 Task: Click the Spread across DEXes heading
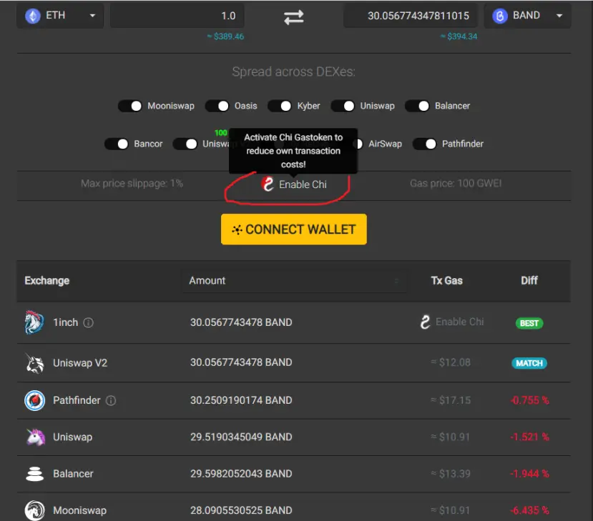pyautogui.click(x=293, y=71)
